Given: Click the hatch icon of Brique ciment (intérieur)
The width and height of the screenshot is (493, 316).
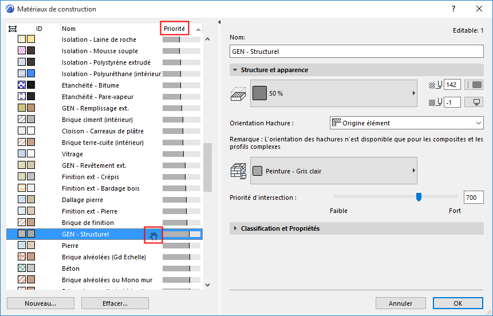Looking at the screenshot, I should [22, 120].
